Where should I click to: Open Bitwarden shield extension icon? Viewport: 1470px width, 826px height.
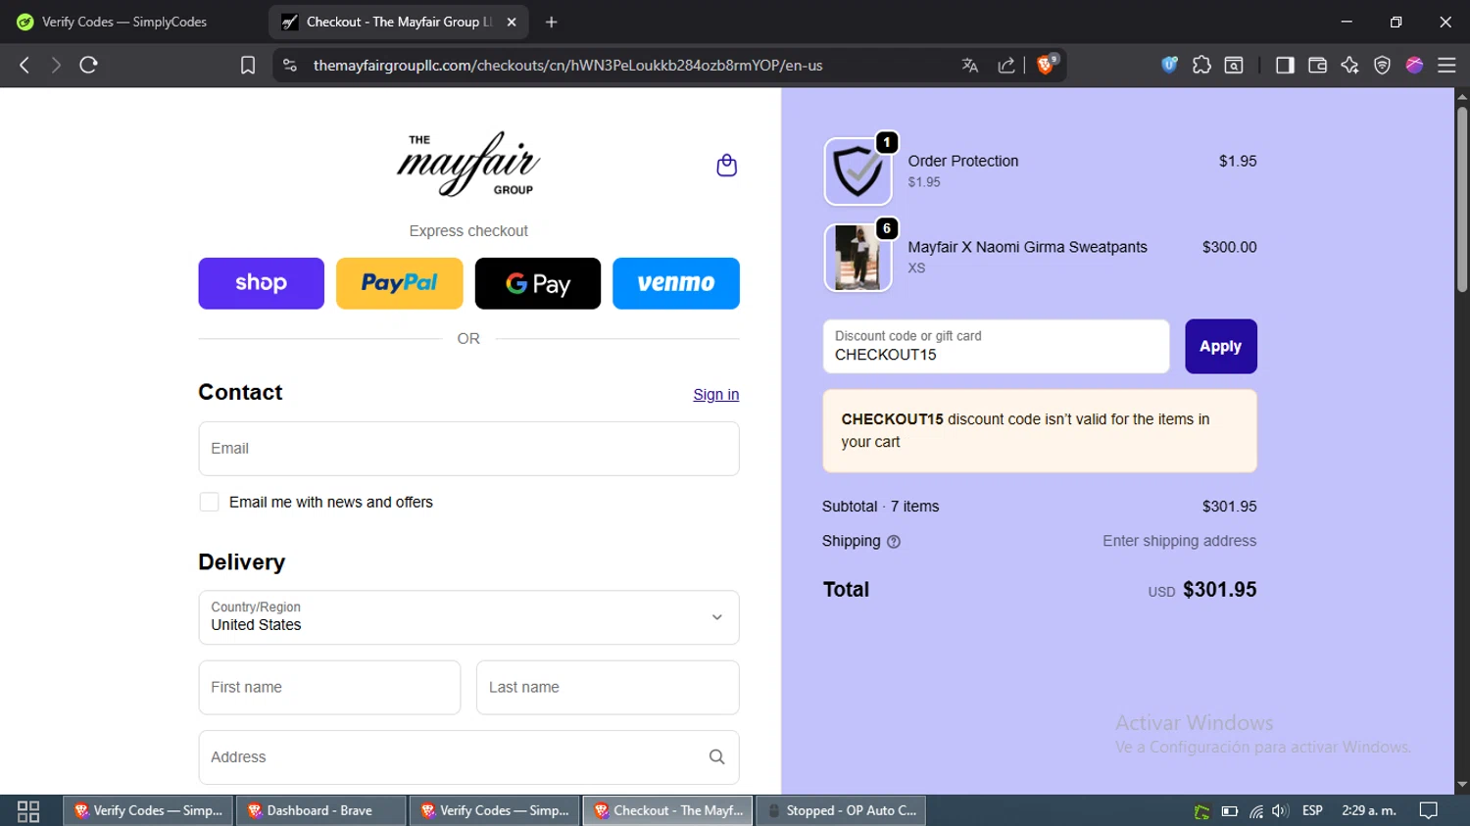(1169, 65)
